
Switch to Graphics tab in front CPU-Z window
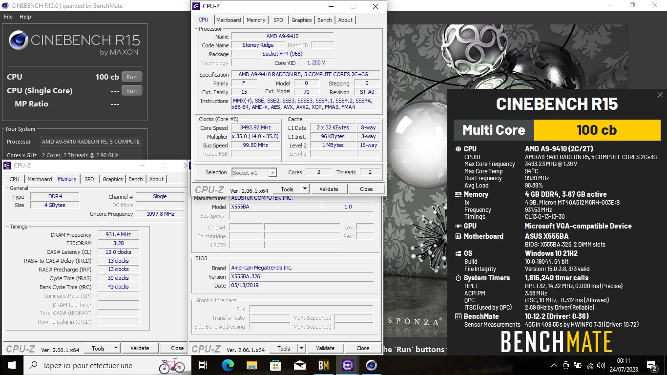[x=301, y=20]
